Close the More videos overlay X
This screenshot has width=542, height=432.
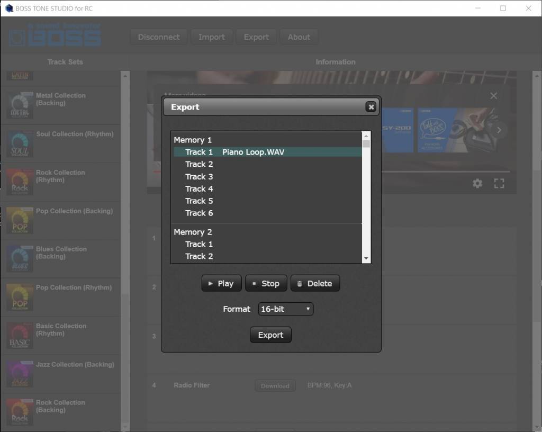(x=494, y=96)
